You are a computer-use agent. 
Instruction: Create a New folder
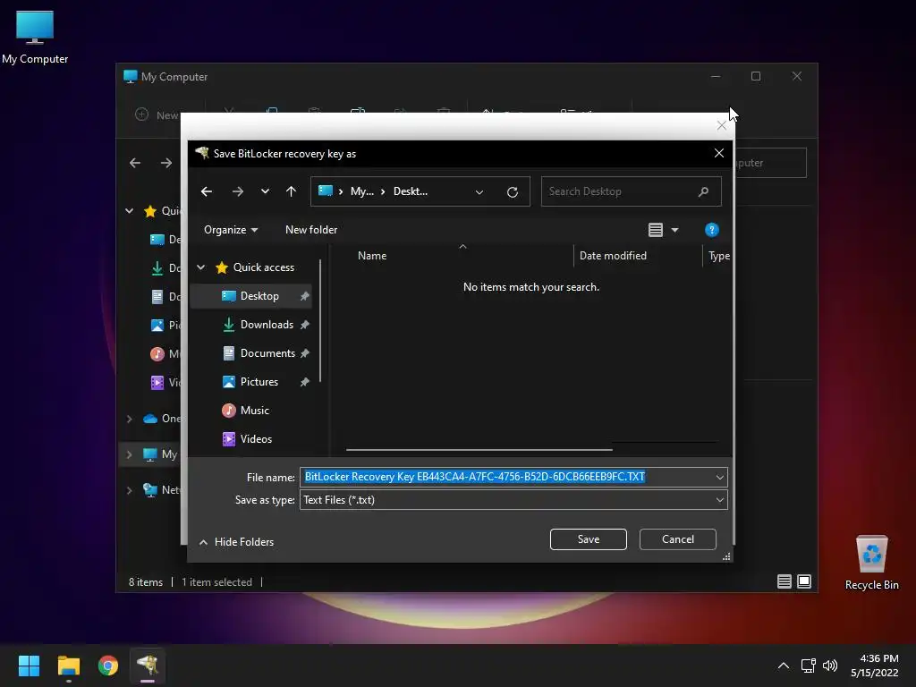[x=311, y=230]
